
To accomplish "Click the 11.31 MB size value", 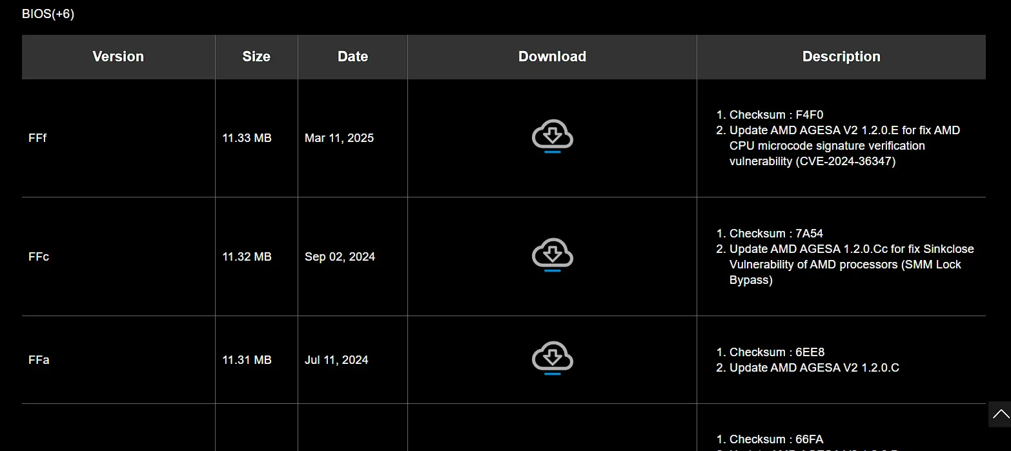I will pyautogui.click(x=247, y=360).
